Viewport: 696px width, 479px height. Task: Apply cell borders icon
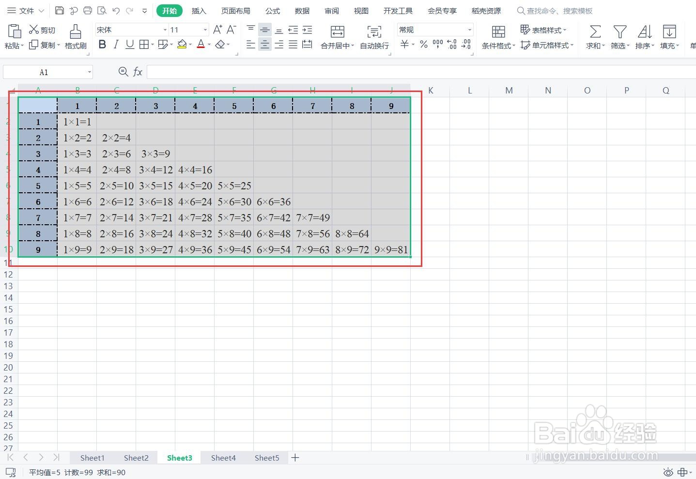click(144, 45)
